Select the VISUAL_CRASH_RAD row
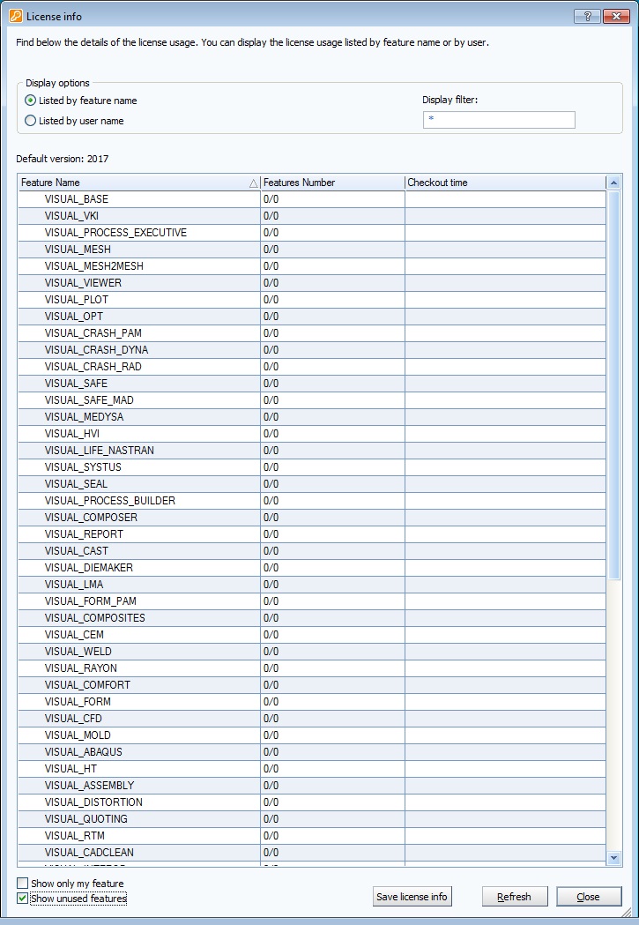 312,367
